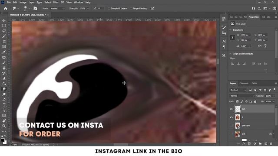Enable Finger Painting checkbox
Image resolution: width=278 pixels, height=156 pixels.
pos(131,9)
